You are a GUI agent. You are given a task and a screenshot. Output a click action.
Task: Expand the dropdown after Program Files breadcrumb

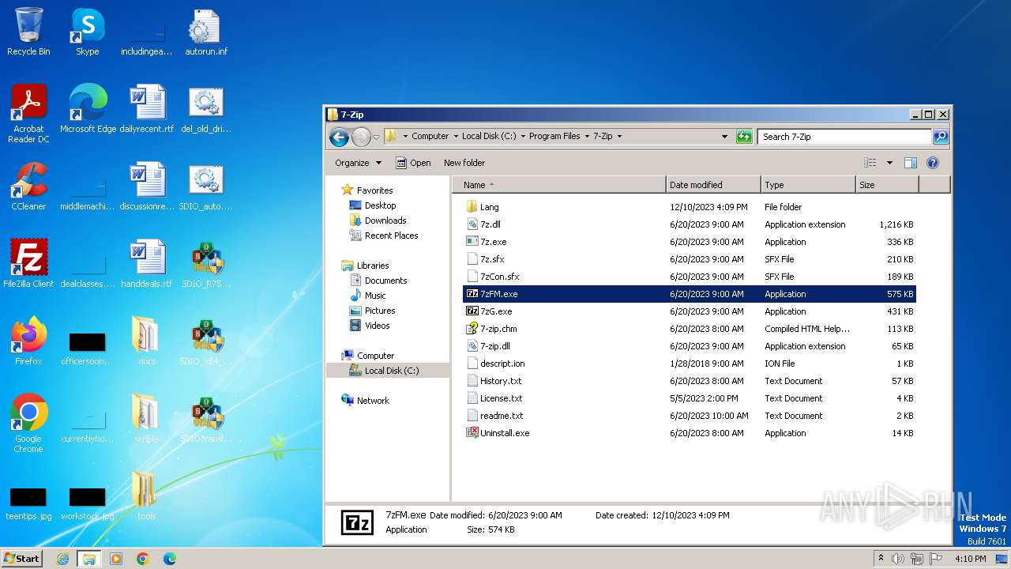(x=587, y=136)
